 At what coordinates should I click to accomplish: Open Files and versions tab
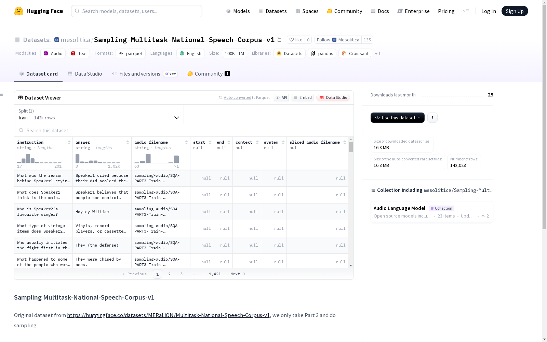pyautogui.click(x=145, y=74)
